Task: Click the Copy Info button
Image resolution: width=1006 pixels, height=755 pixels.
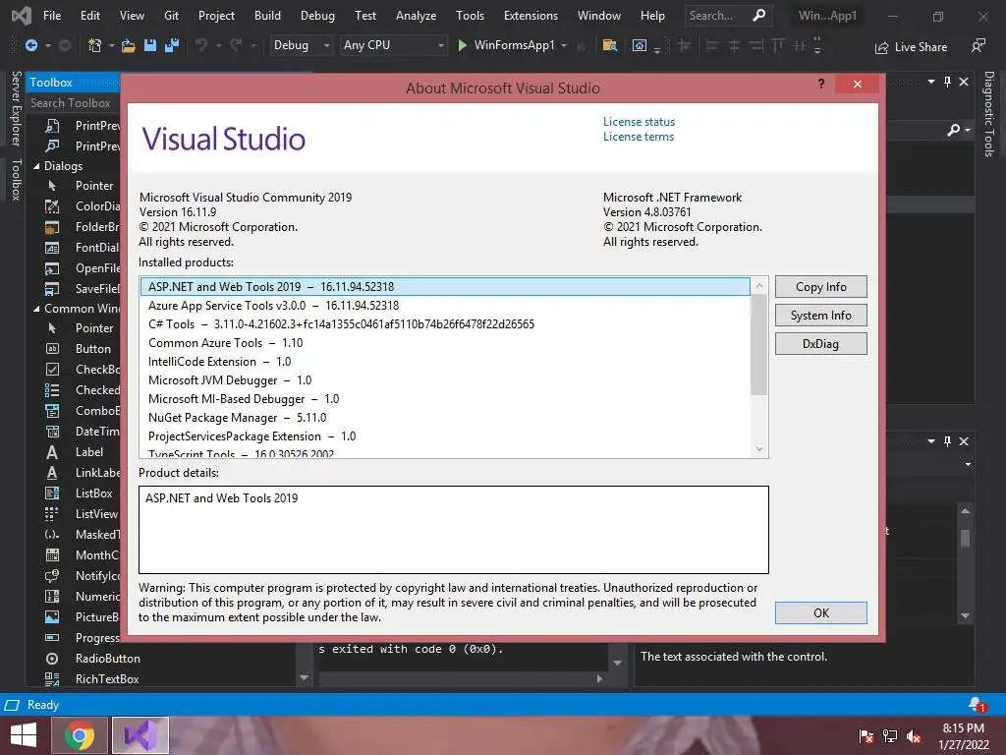Action: (820, 287)
